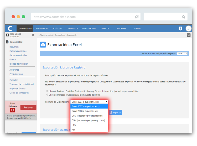Click the cloud download icon by page title
This screenshot has width=197, height=146.
point(43,45)
